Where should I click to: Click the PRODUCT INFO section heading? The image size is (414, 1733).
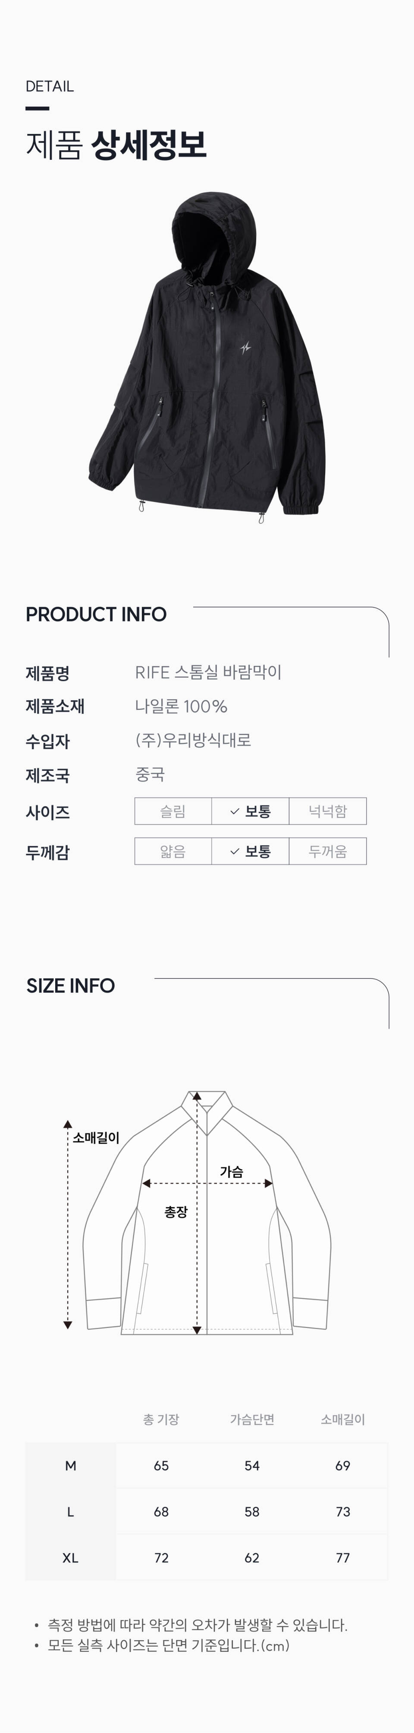click(x=96, y=614)
